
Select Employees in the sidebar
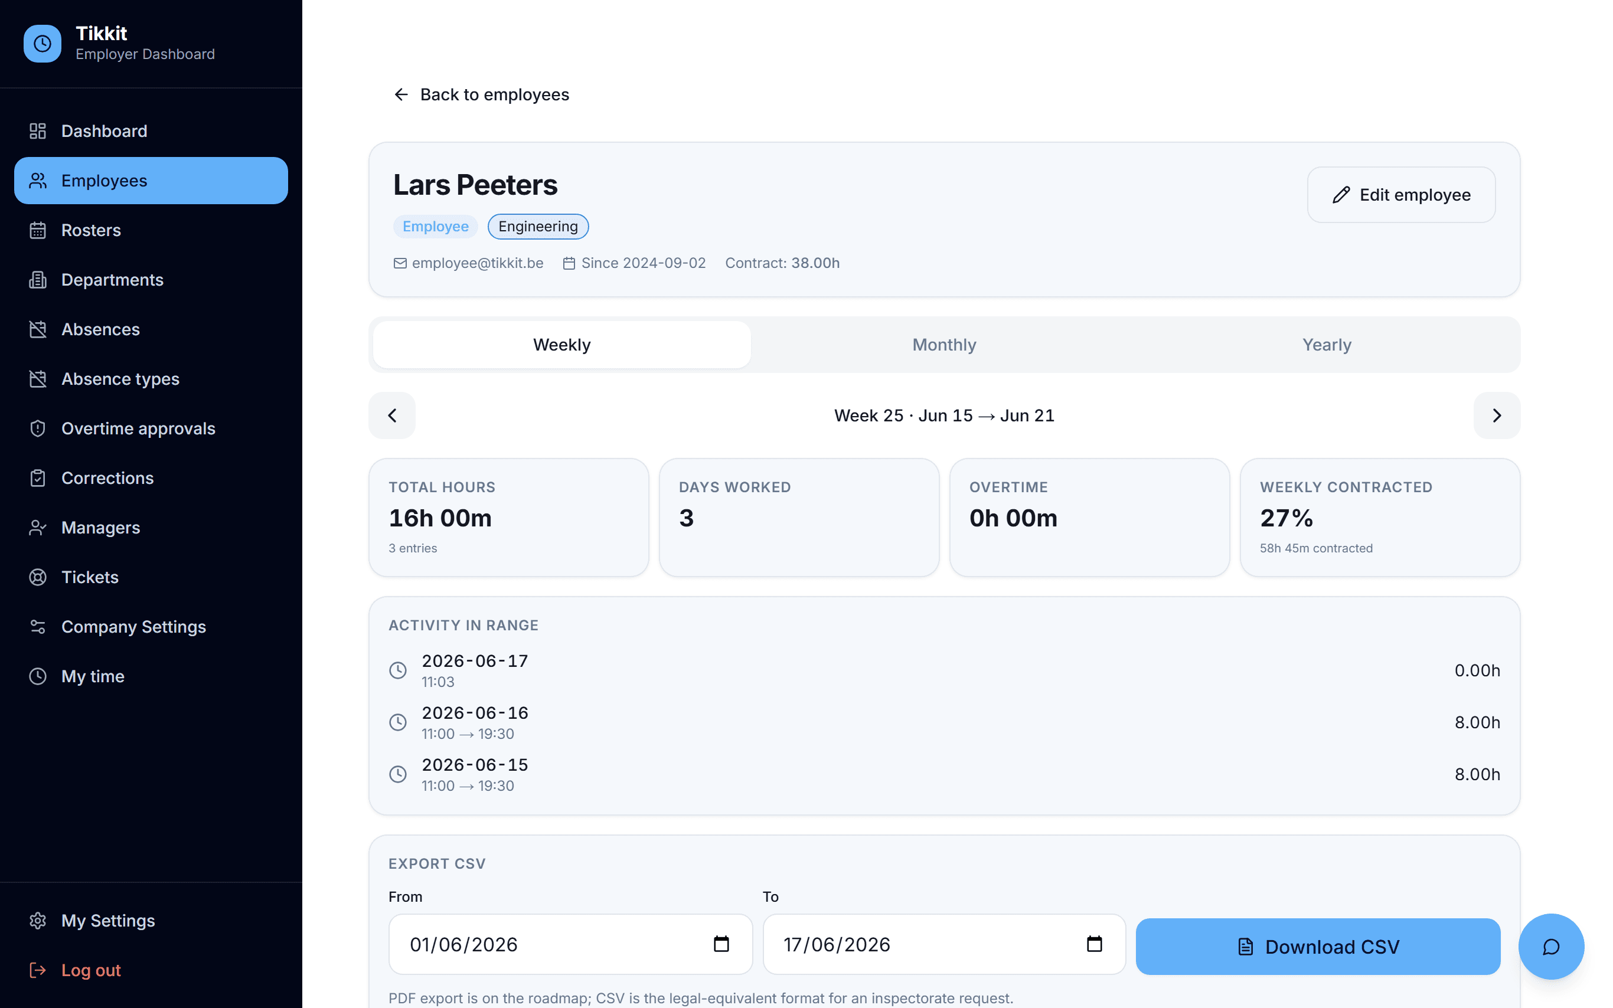pyautogui.click(x=151, y=181)
